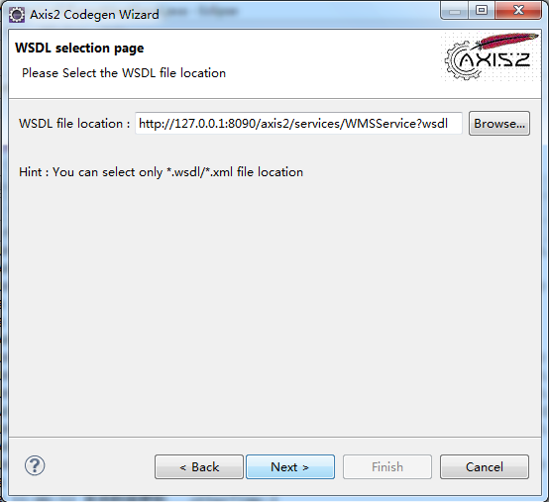This screenshot has width=549, height=502.
Task: Click the red feather in the Axis2 logo
Action: point(506,41)
